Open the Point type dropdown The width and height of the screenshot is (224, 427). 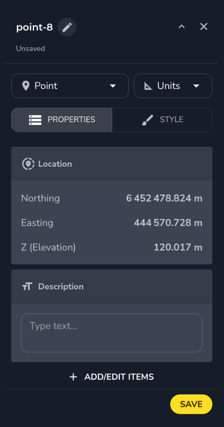click(x=70, y=86)
